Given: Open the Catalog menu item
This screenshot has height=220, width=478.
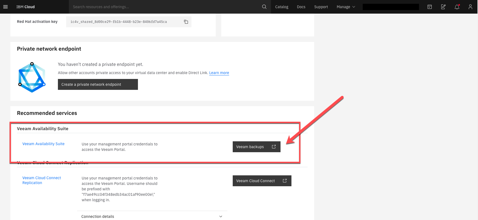Looking at the screenshot, I should (282, 7).
